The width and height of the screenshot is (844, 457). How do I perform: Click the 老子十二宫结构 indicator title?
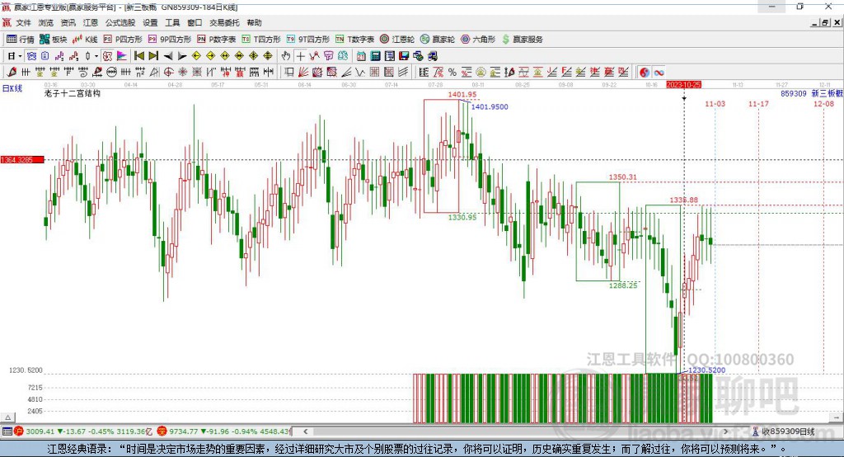point(73,93)
